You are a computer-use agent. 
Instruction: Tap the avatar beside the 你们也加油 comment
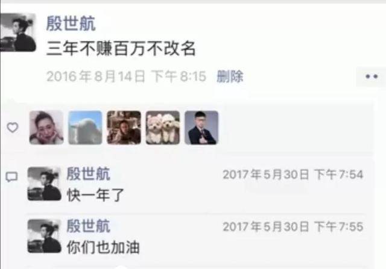click(44, 236)
